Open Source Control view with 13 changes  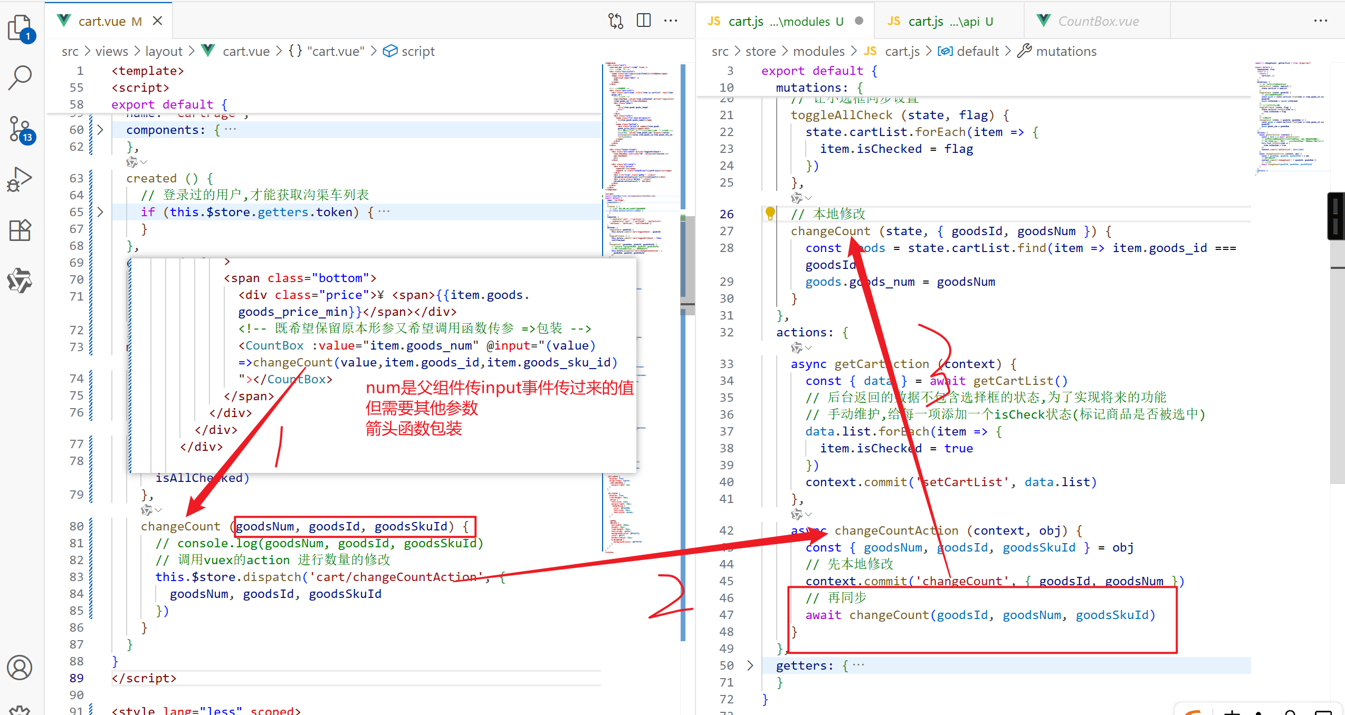click(x=20, y=129)
